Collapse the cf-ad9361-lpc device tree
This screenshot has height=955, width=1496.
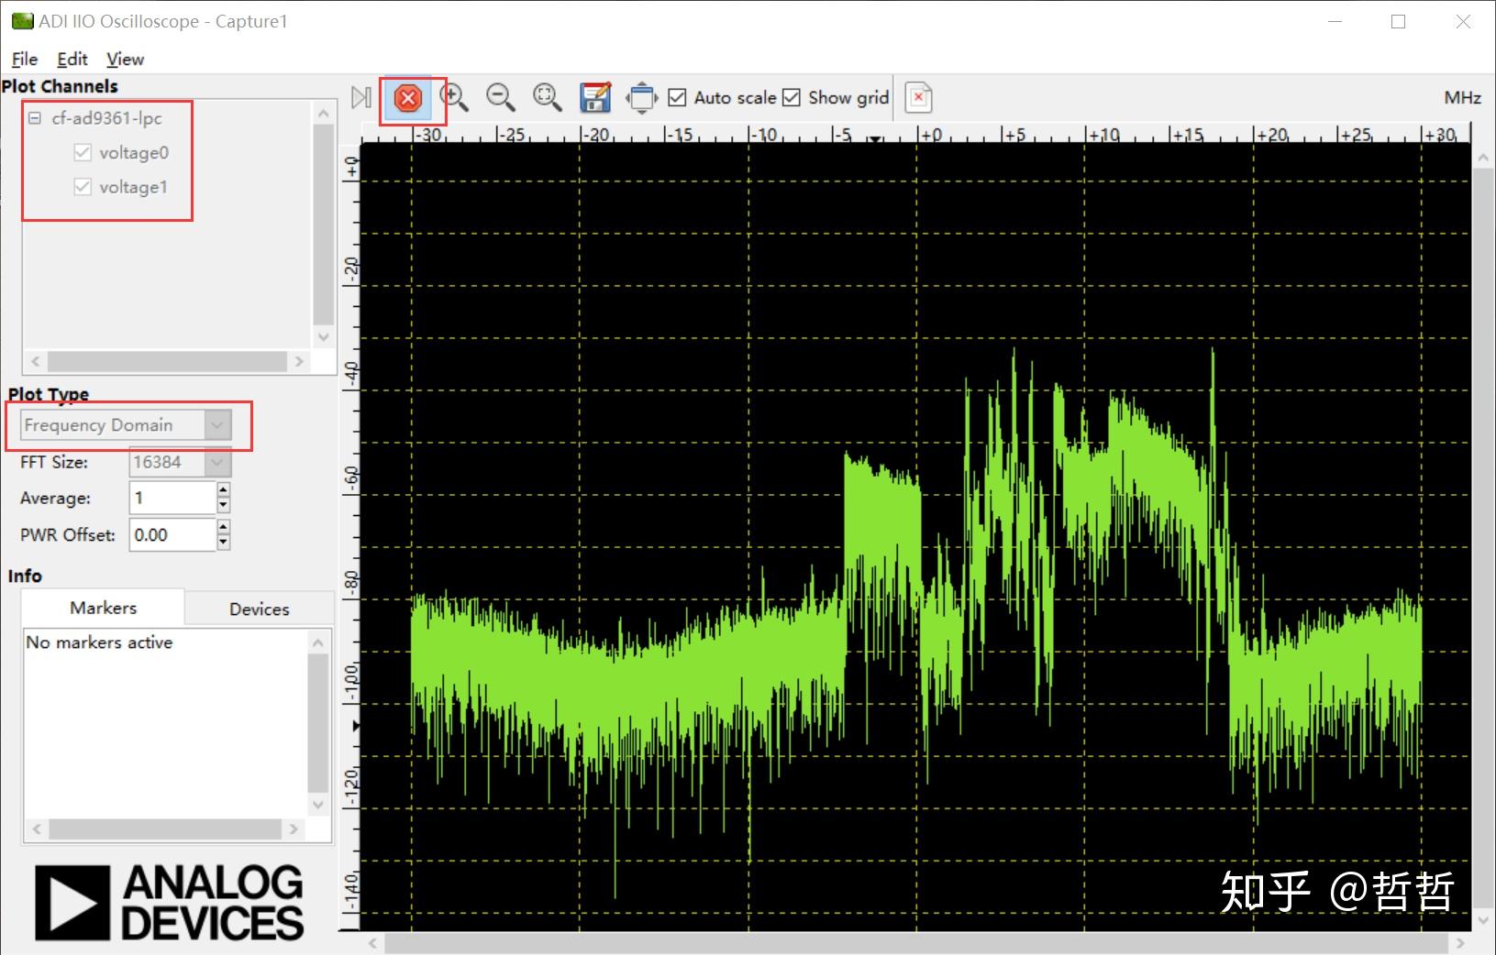[35, 118]
